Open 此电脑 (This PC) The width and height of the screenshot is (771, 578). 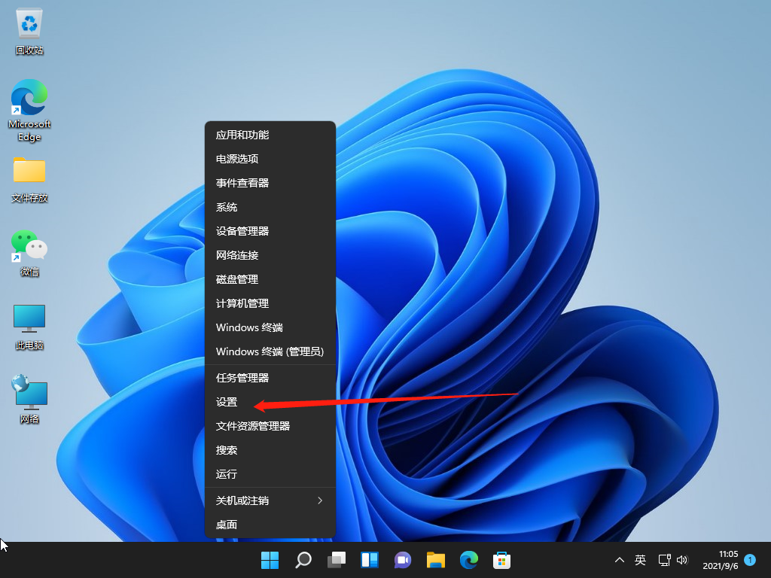[29, 318]
